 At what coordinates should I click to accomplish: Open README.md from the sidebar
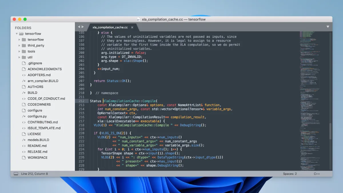pos(37,146)
